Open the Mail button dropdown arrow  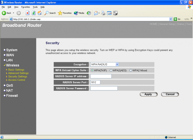(x=99, y=13)
